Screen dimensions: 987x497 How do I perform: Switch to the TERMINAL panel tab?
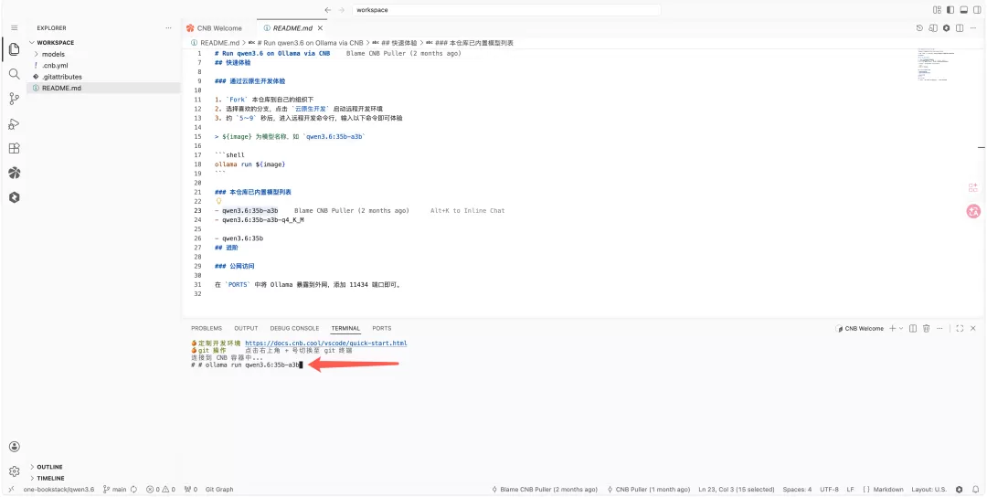[x=345, y=328]
